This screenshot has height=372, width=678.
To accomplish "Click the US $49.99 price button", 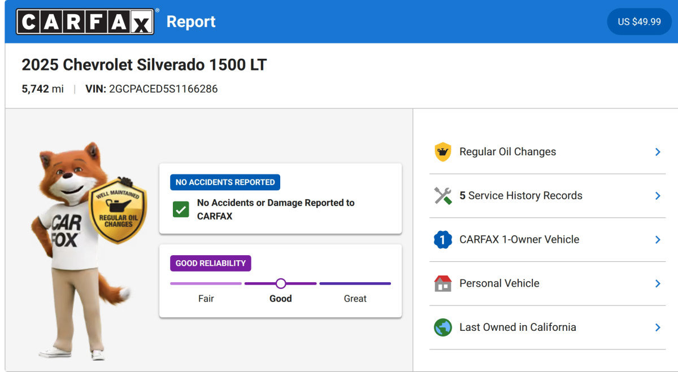I will 639,21.
